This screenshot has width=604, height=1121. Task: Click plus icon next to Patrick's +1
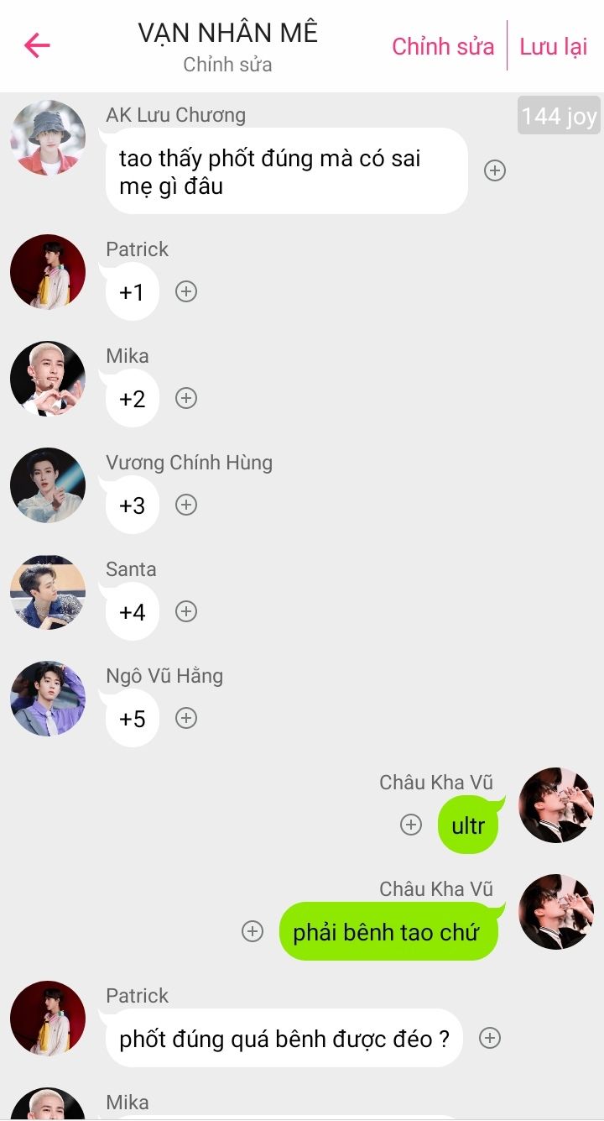186,291
